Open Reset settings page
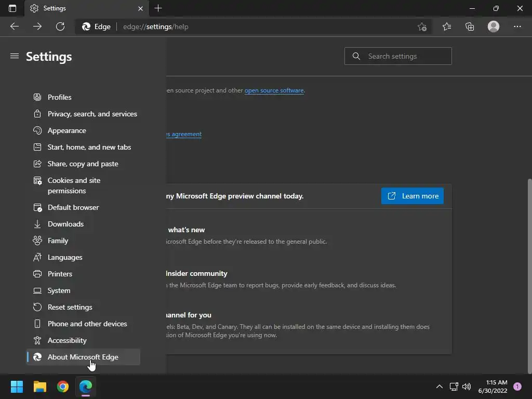The image size is (532, 399). click(83, 307)
